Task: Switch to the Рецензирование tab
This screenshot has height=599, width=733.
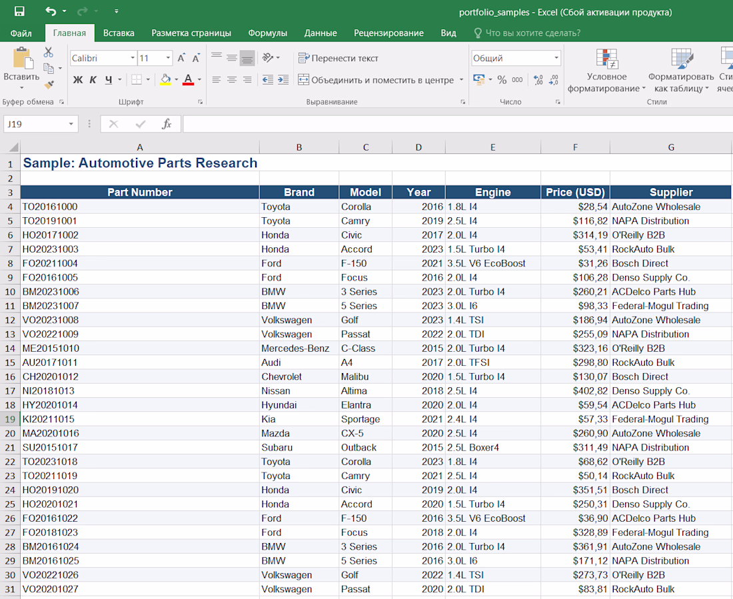Action: 388,33
